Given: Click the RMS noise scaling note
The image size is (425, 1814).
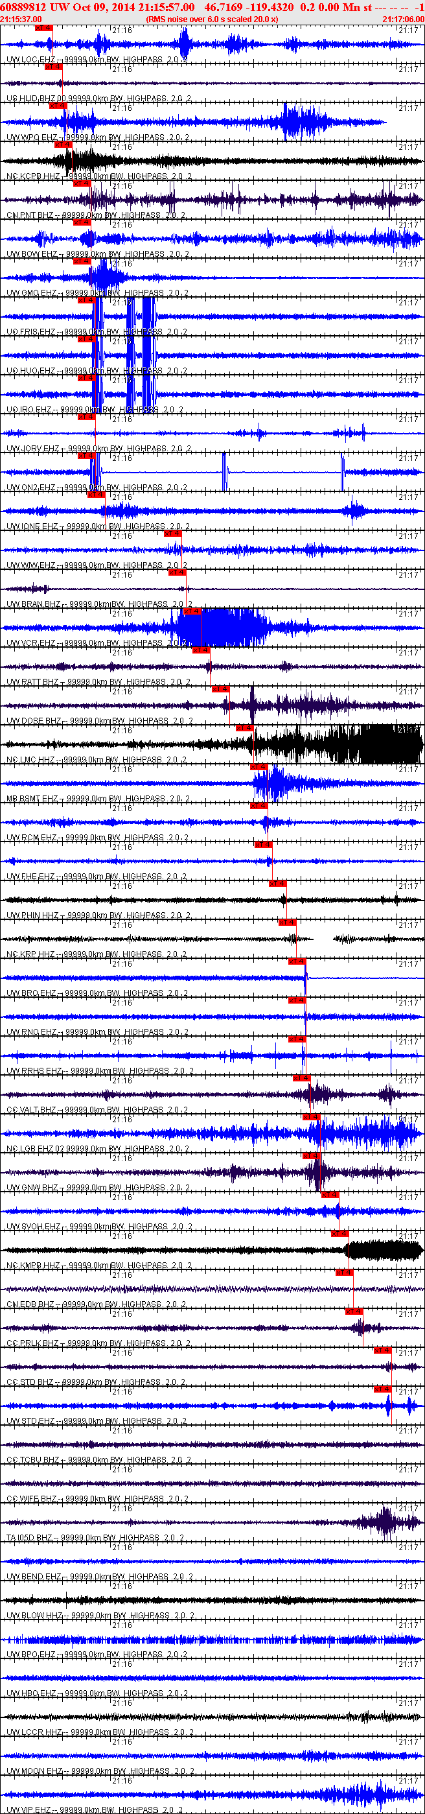Looking at the screenshot, I should [x=212, y=19].
